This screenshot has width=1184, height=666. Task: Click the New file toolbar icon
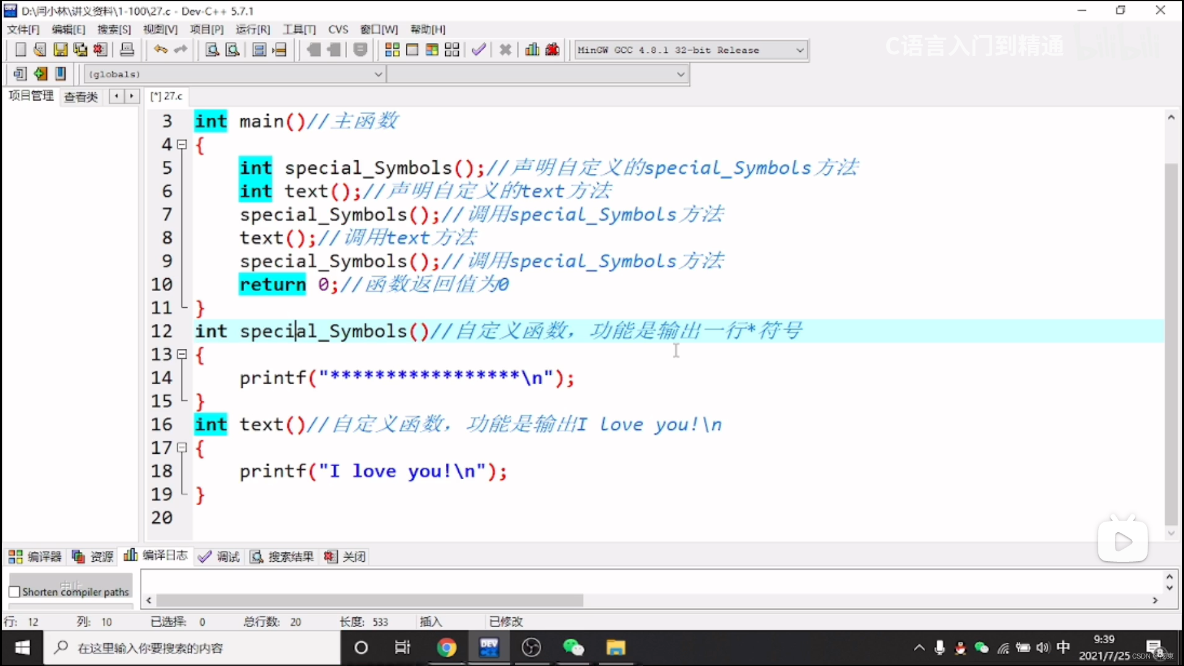click(x=20, y=50)
